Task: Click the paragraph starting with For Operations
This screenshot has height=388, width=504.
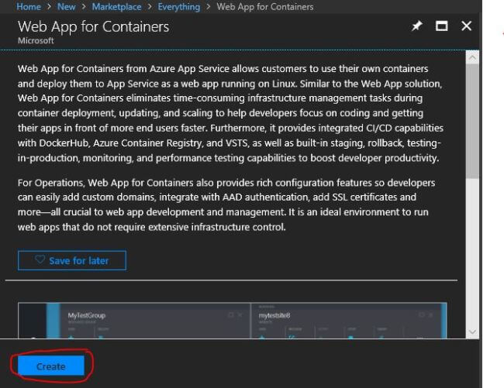Action: pos(226,205)
